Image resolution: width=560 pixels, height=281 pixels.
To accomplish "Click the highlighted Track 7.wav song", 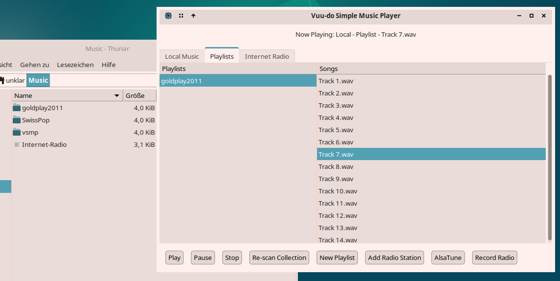I will click(431, 154).
